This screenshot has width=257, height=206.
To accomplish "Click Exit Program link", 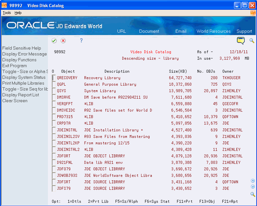I will pos(15,66).
